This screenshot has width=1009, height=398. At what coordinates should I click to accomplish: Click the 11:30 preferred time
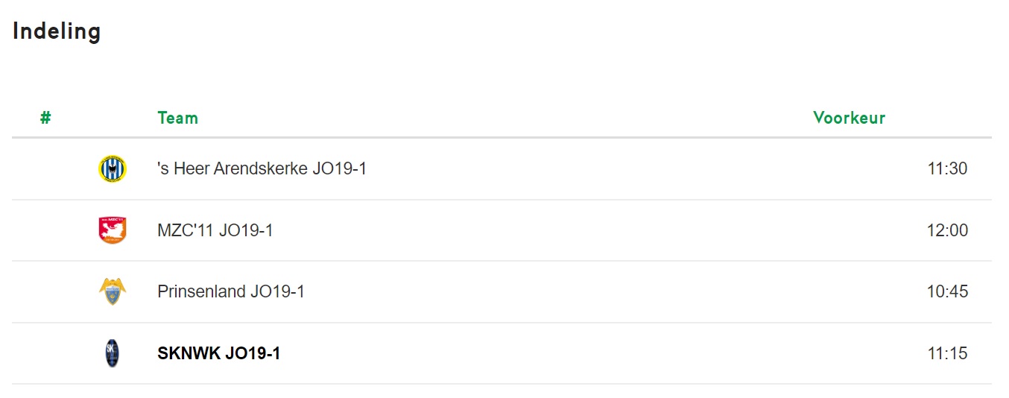947,168
